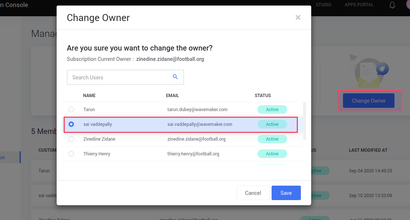Select Tarun as the new owner
The height and width of the screenshot is (220, 410).
(71, 109)
